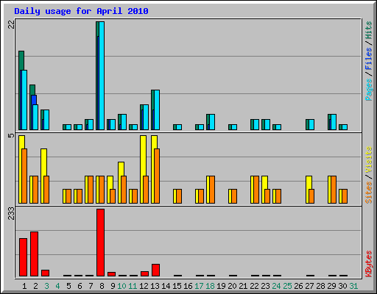Click day label '21' on the x-axis
This screenshot has height=294, width=377.
coord(243,286)
